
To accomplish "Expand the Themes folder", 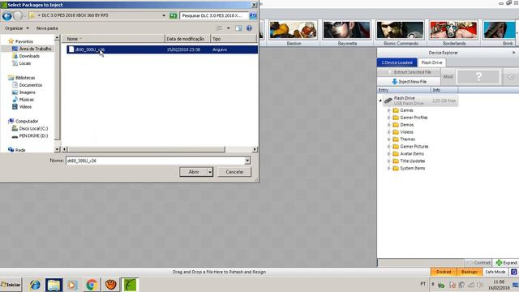I will click(x=389, y=140).
